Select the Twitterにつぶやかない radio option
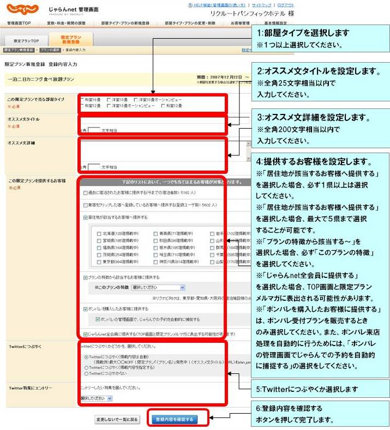Screen dimensions: 390x430 [86, 374]
